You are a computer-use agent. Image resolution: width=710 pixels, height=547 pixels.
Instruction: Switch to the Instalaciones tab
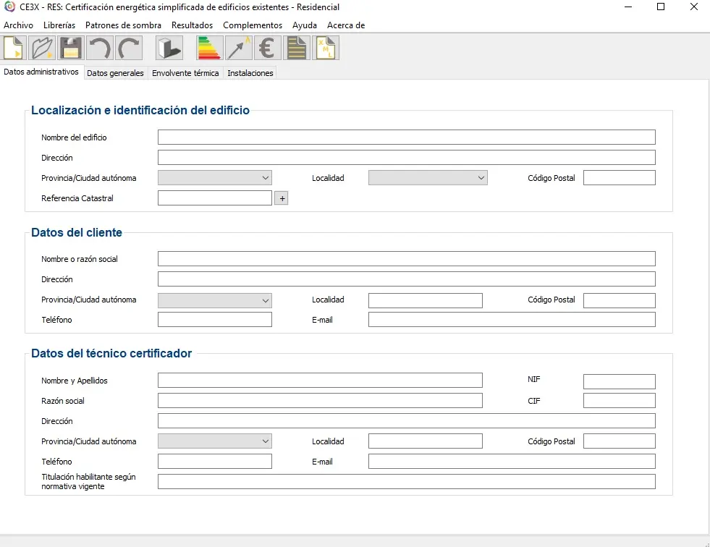point(250,73)
